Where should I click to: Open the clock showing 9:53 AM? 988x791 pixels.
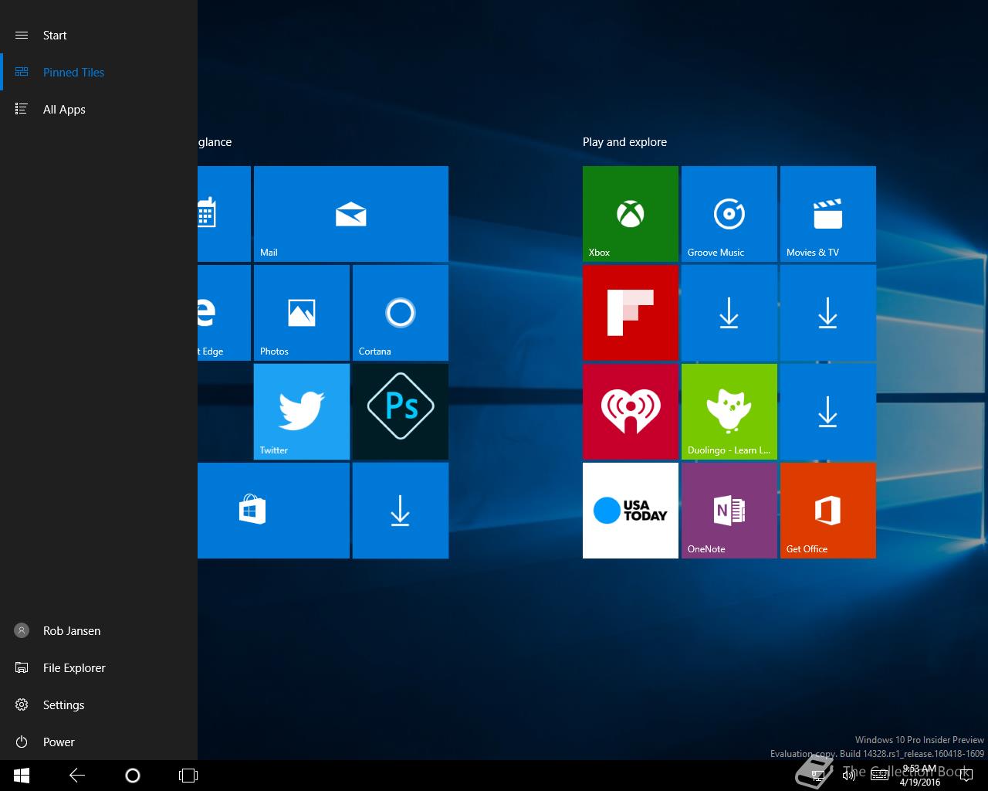(920, 776)
